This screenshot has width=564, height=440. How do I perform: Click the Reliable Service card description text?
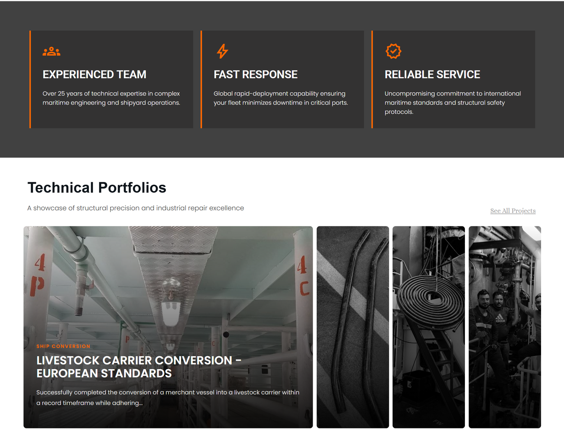(453, 103)
